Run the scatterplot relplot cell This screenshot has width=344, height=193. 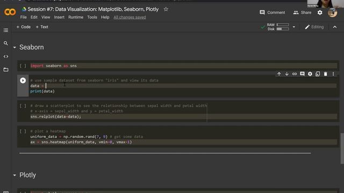click(23, 106)
